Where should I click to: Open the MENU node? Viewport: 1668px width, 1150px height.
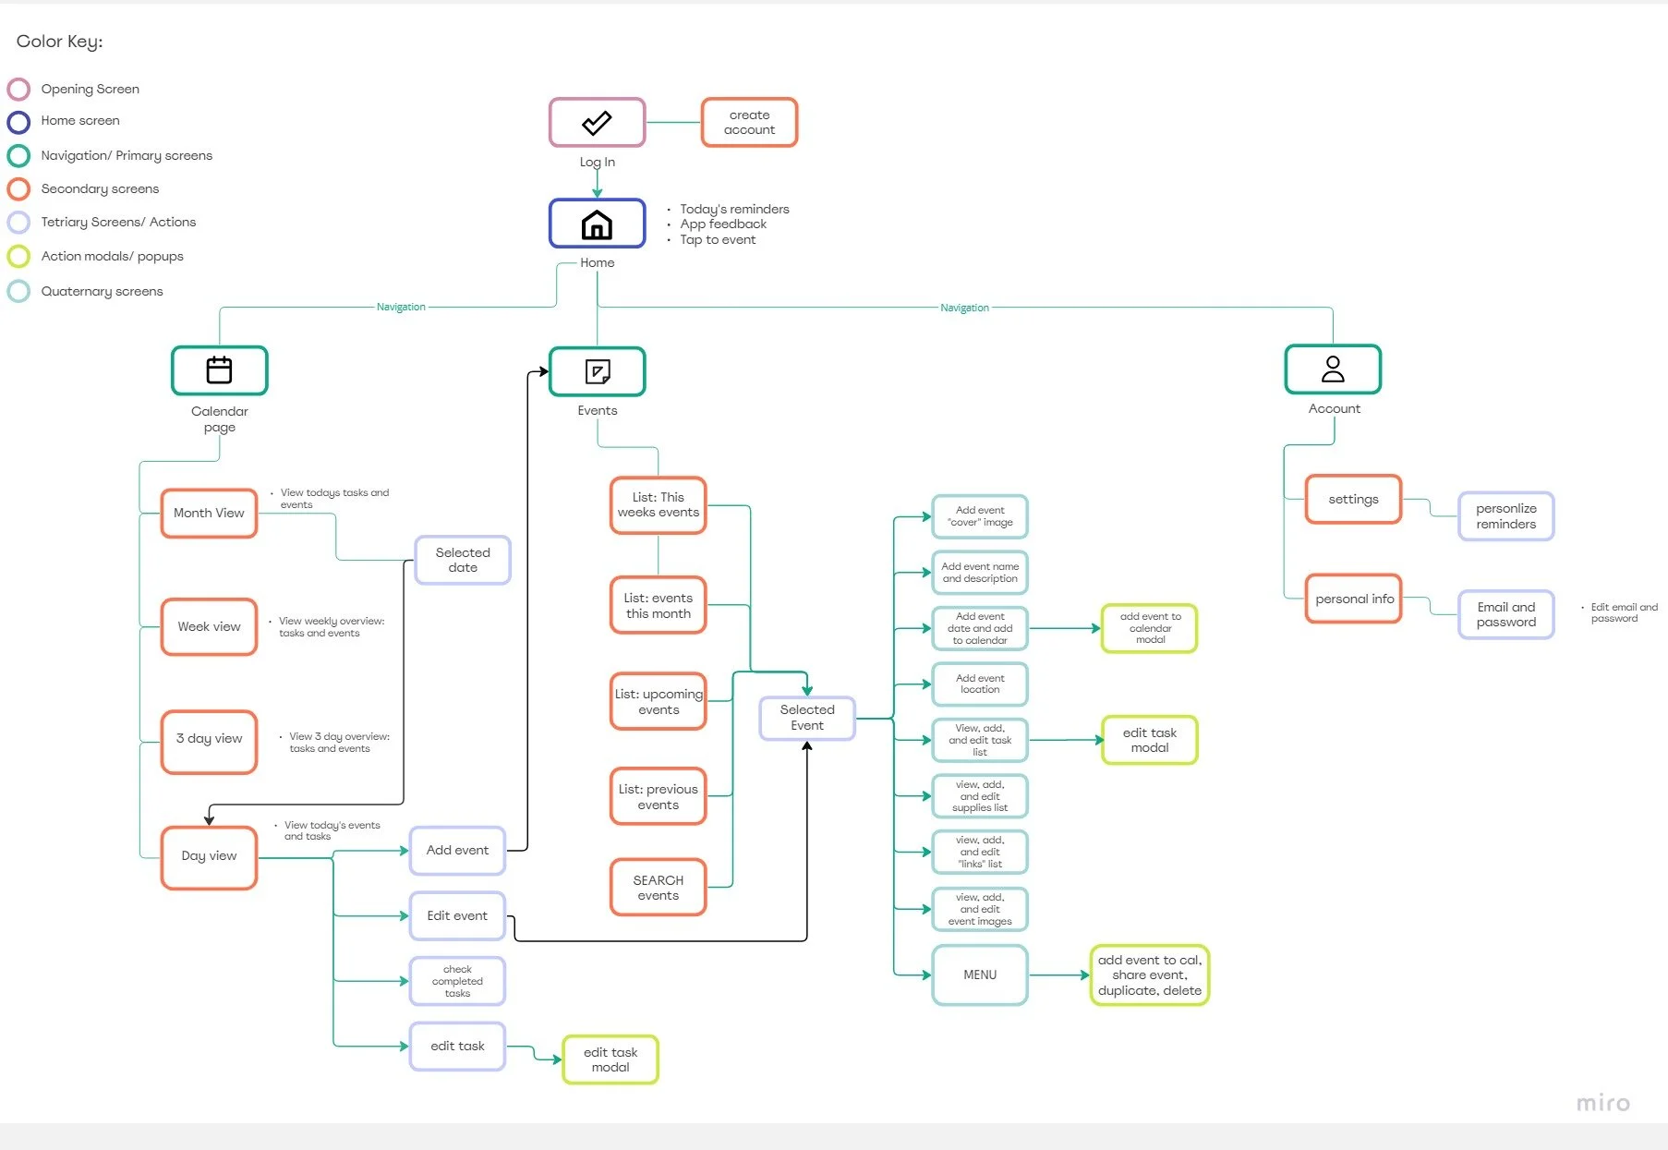pos(979,974)
